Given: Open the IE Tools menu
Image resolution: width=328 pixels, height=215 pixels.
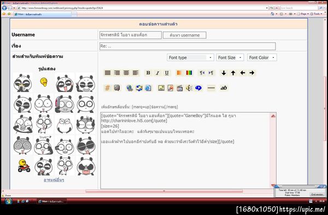Looking at the screenshot, I should [317, 14].
